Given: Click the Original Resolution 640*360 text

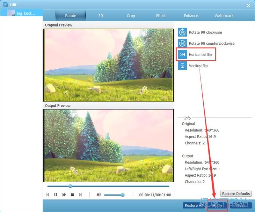Looking at the screenshot, I should 202,130.
